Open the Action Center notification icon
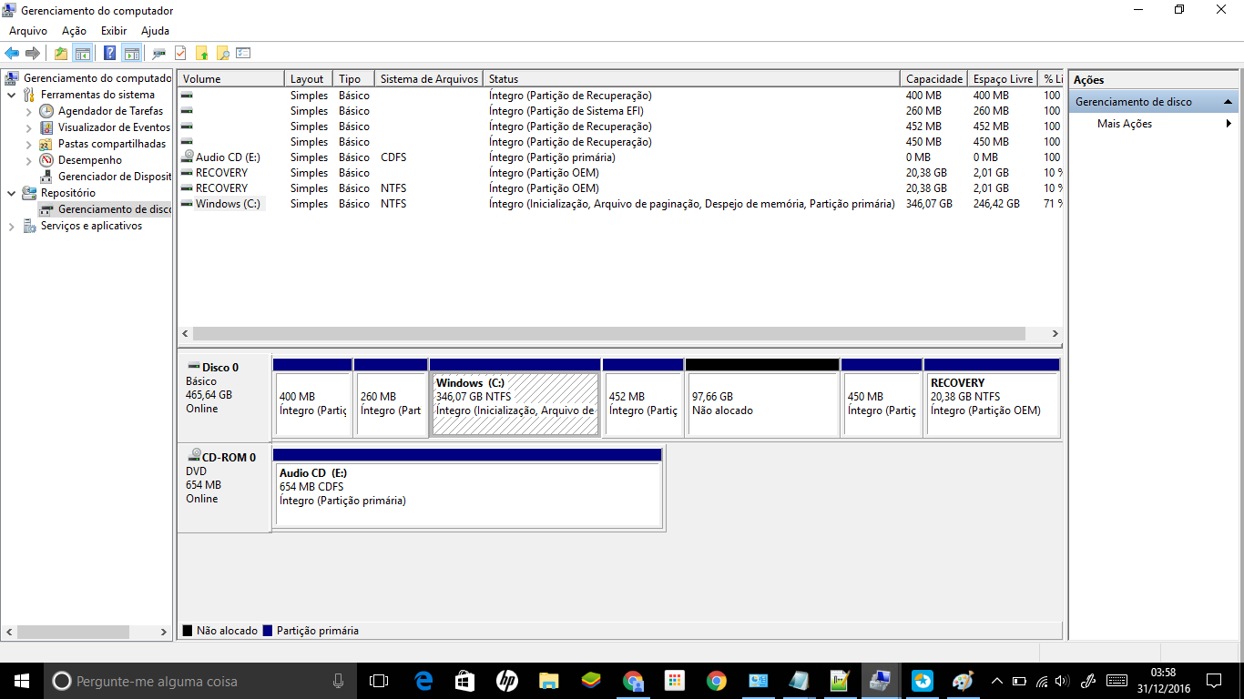The height and width of the screenshot is (699, 1244). [x=1213, y=681]
